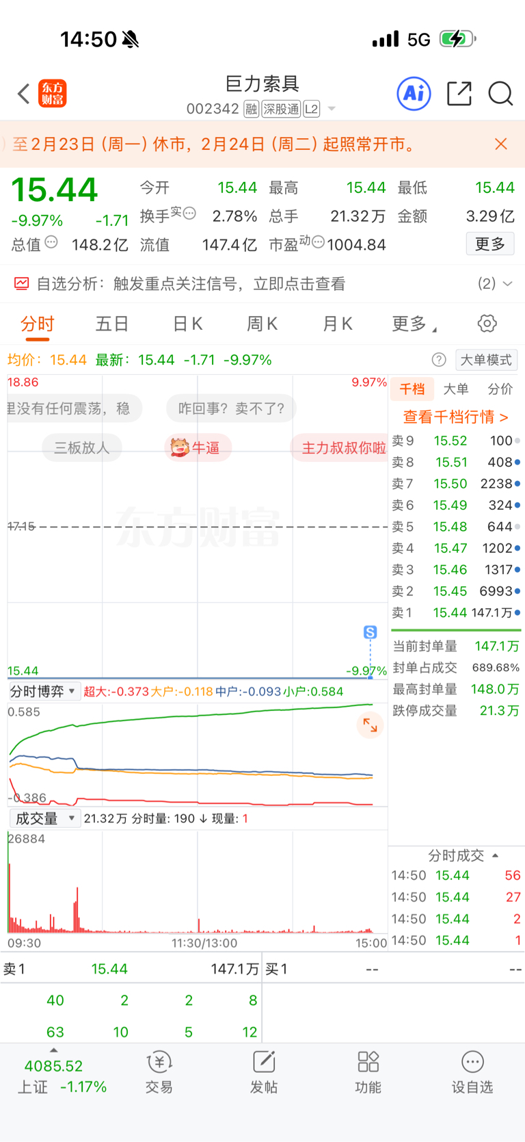
Task: Tap the bottom 卖1 15.44 queue row
Action: pyautogui.click(x=131, y=969)
